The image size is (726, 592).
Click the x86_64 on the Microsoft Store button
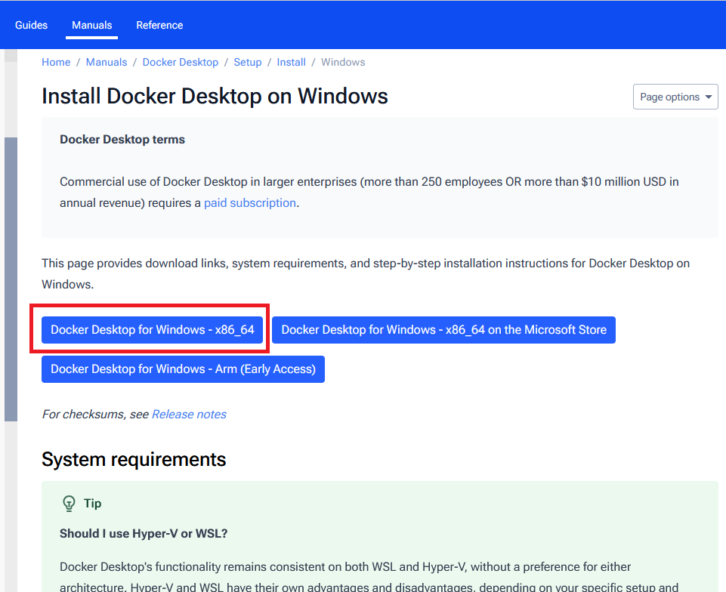pos(443,330)
